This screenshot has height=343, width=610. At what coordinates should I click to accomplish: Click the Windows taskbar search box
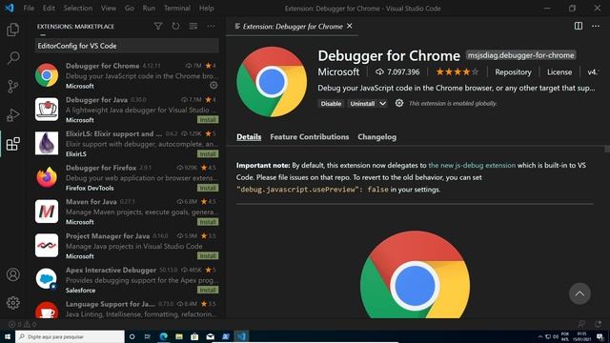click(x=70, y=336)
